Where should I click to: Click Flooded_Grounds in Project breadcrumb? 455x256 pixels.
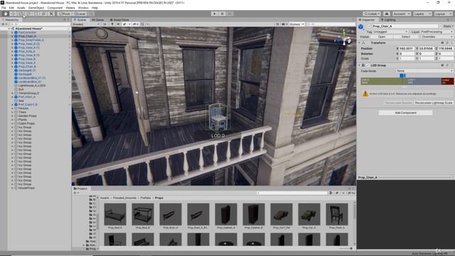click(124, 198)
